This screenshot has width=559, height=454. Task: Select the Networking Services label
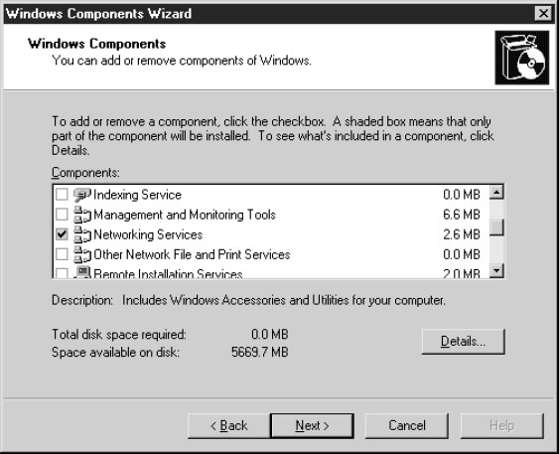coord(148,234)
